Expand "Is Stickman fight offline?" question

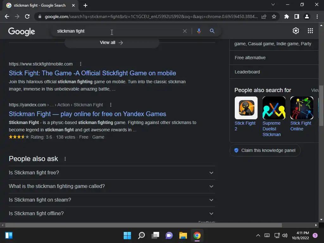[x=112, y=214]
